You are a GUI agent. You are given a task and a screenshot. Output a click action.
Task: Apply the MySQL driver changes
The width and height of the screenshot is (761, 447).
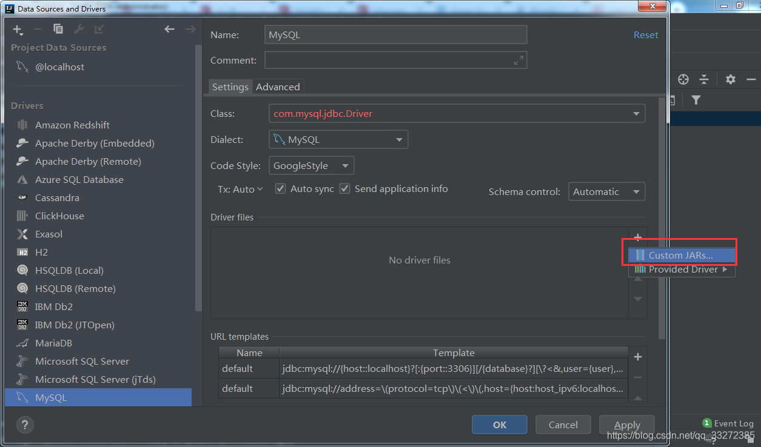(x=626, y=425)
